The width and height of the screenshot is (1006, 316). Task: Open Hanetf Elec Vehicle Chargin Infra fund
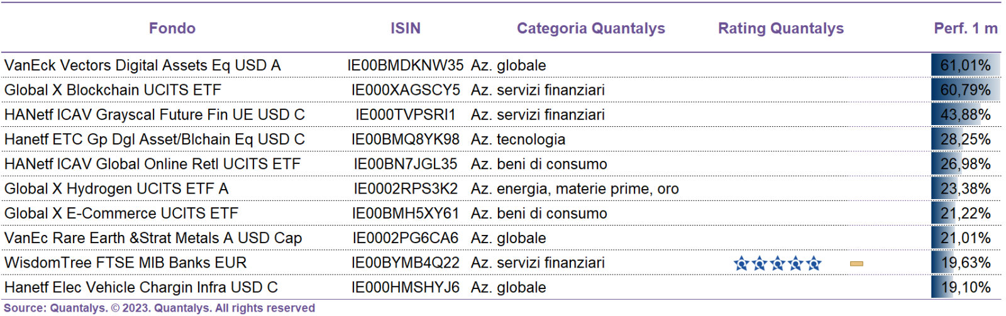pos(141,287)
